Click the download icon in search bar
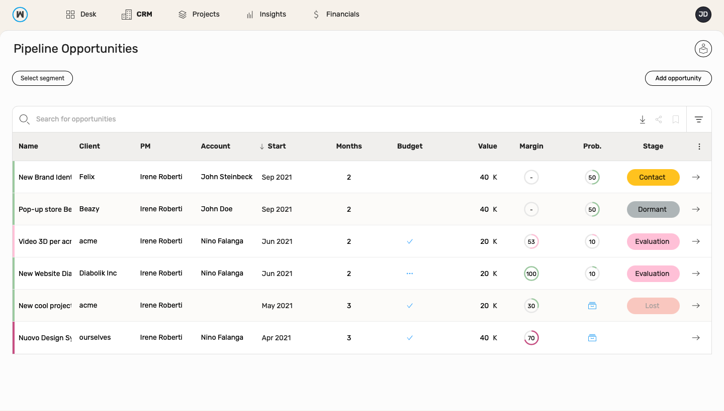Screen dimensions: 724x411 tap(642, 119)
